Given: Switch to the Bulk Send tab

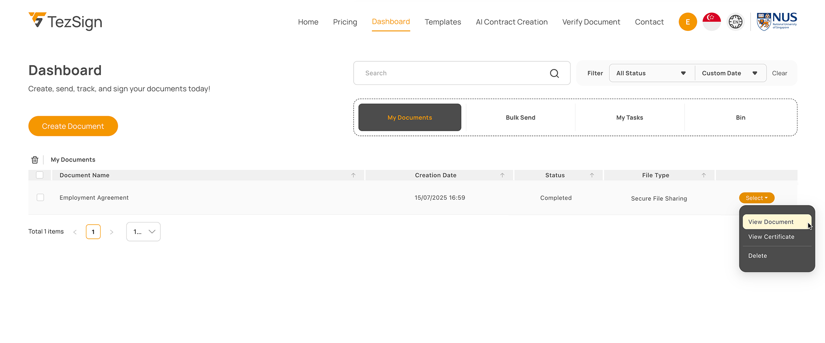Looking at the screenshot, I should pos(520,117).
